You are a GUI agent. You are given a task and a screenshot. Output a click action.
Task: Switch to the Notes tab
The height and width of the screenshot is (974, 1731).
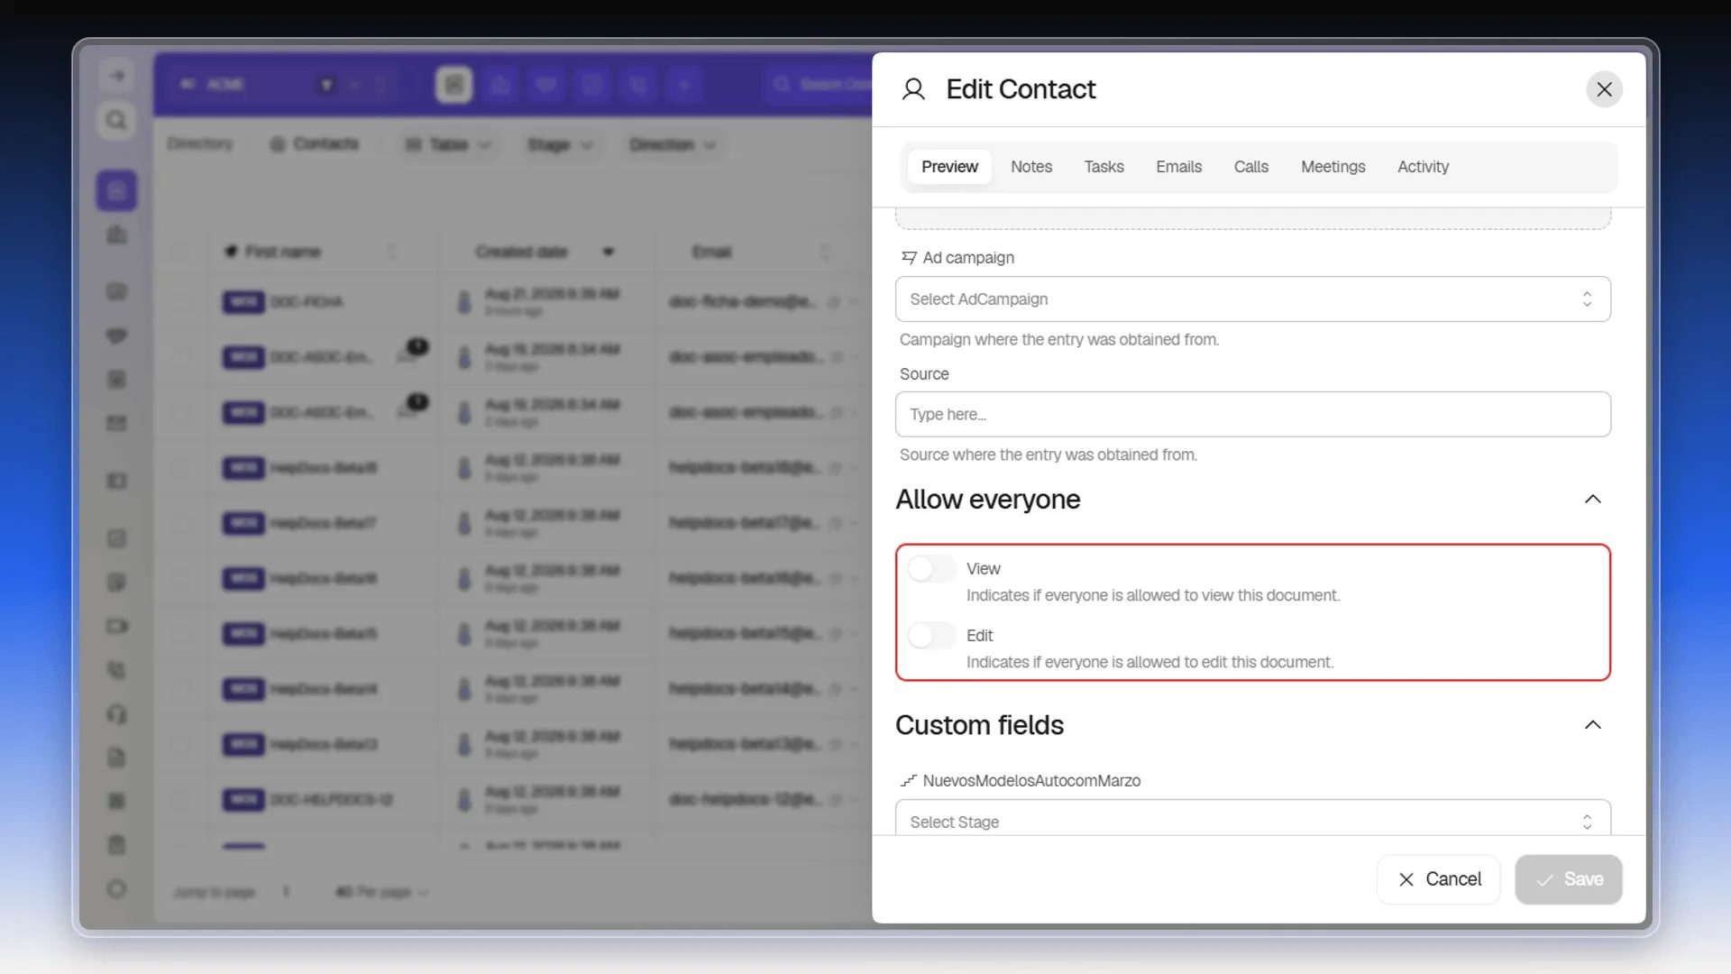(x=1031, y=167)
